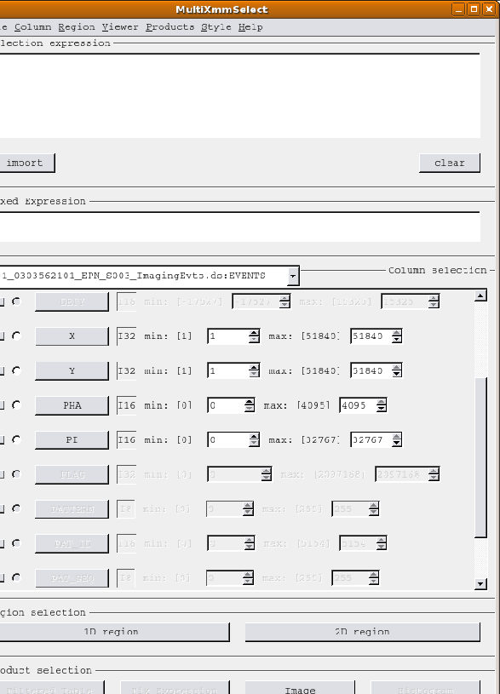Click the DETY column button
The image size is (500, 694).
[72, 301]
